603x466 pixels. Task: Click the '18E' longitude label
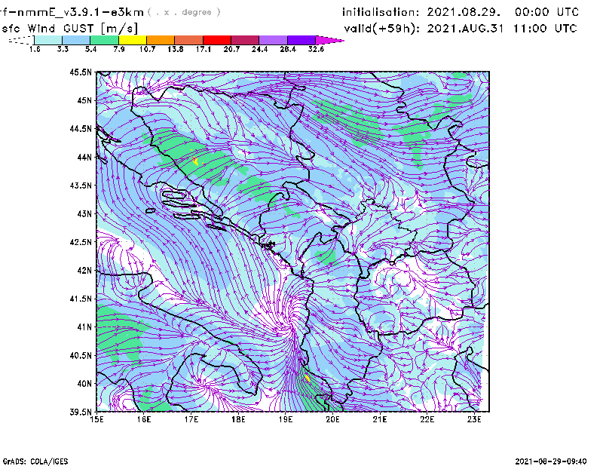click(x=238, y=419)
